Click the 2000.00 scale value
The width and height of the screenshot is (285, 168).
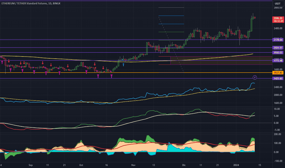(278, 95)
